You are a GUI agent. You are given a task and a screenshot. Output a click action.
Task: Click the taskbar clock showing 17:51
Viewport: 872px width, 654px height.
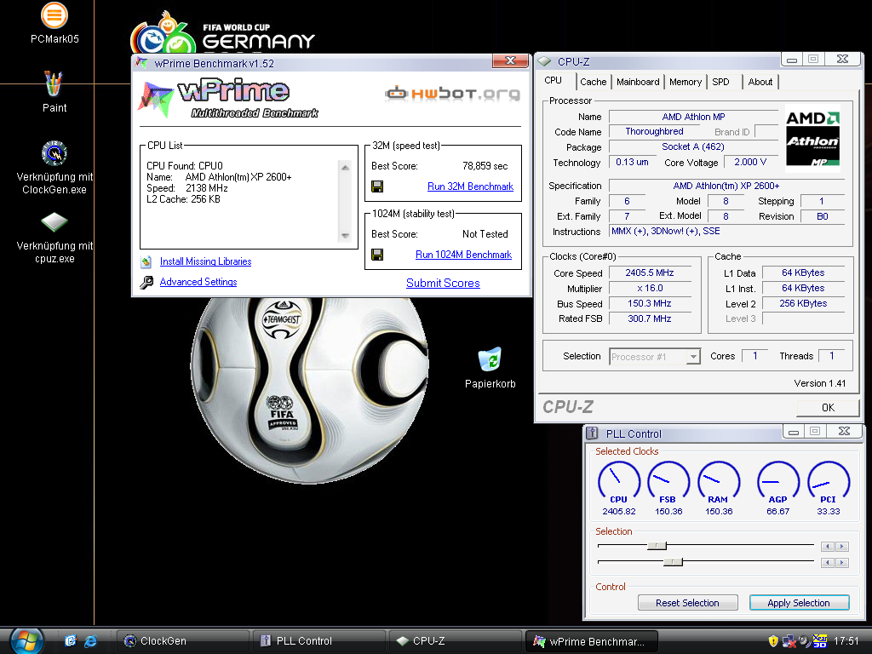click(x=846, y=641)
